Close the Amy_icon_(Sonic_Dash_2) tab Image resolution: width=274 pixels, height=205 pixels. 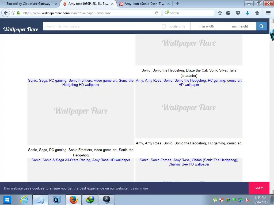[169, 4]
